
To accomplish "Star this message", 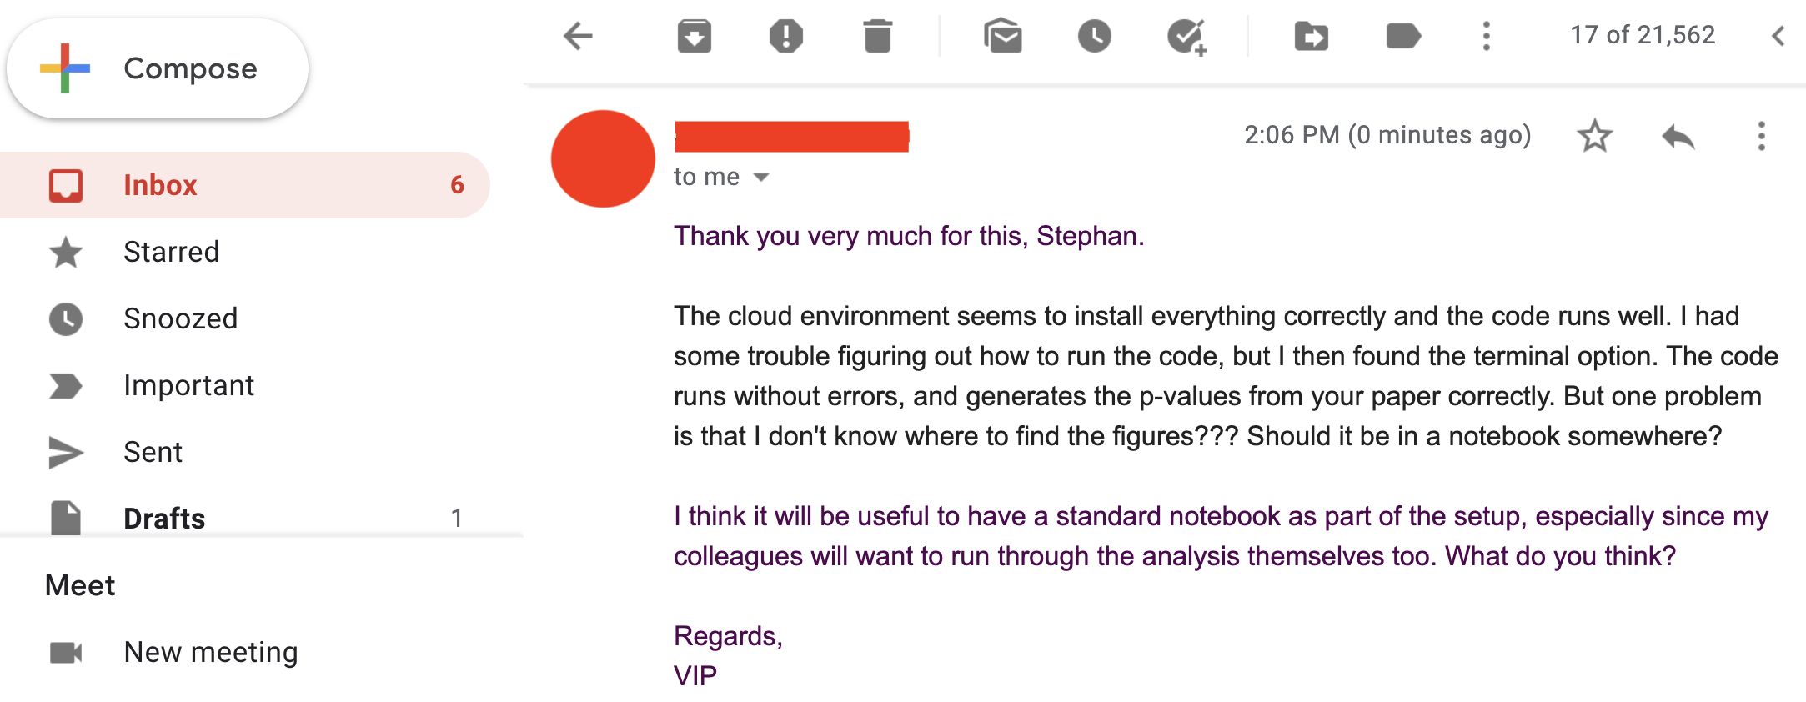I will click(1594, 136).
